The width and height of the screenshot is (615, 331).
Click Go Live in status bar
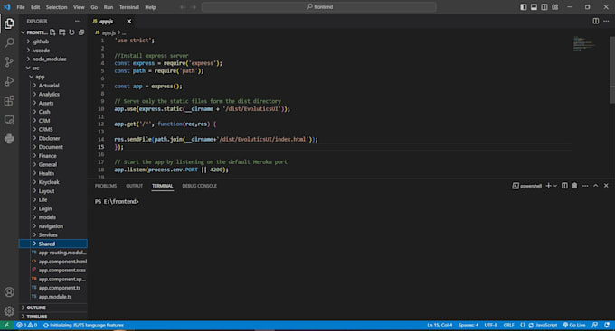click(x=574, y=325)
